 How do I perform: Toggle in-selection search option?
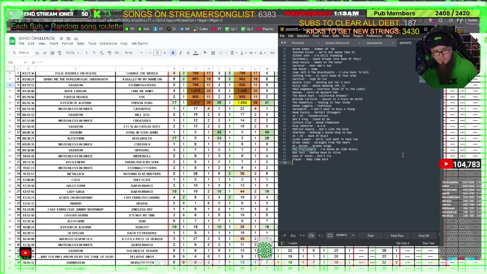pos(321,236)
